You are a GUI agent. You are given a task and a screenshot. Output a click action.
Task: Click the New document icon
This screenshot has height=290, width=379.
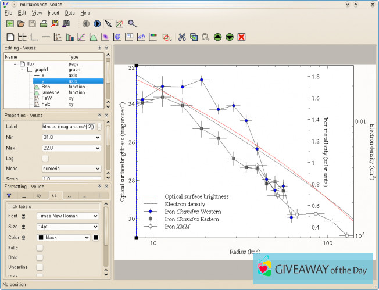(10, 24)
